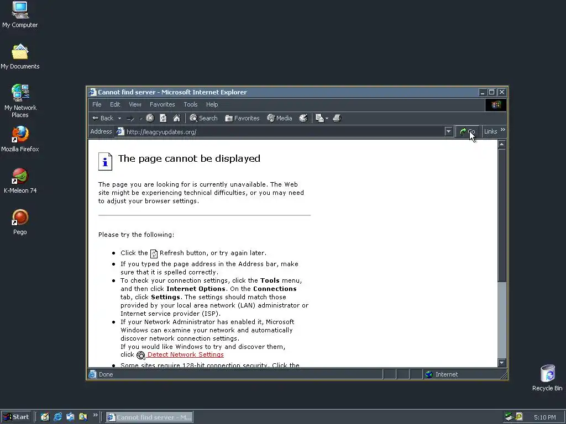Click the yellow system tray icon
566x424 pixels.
coord(519,417)
